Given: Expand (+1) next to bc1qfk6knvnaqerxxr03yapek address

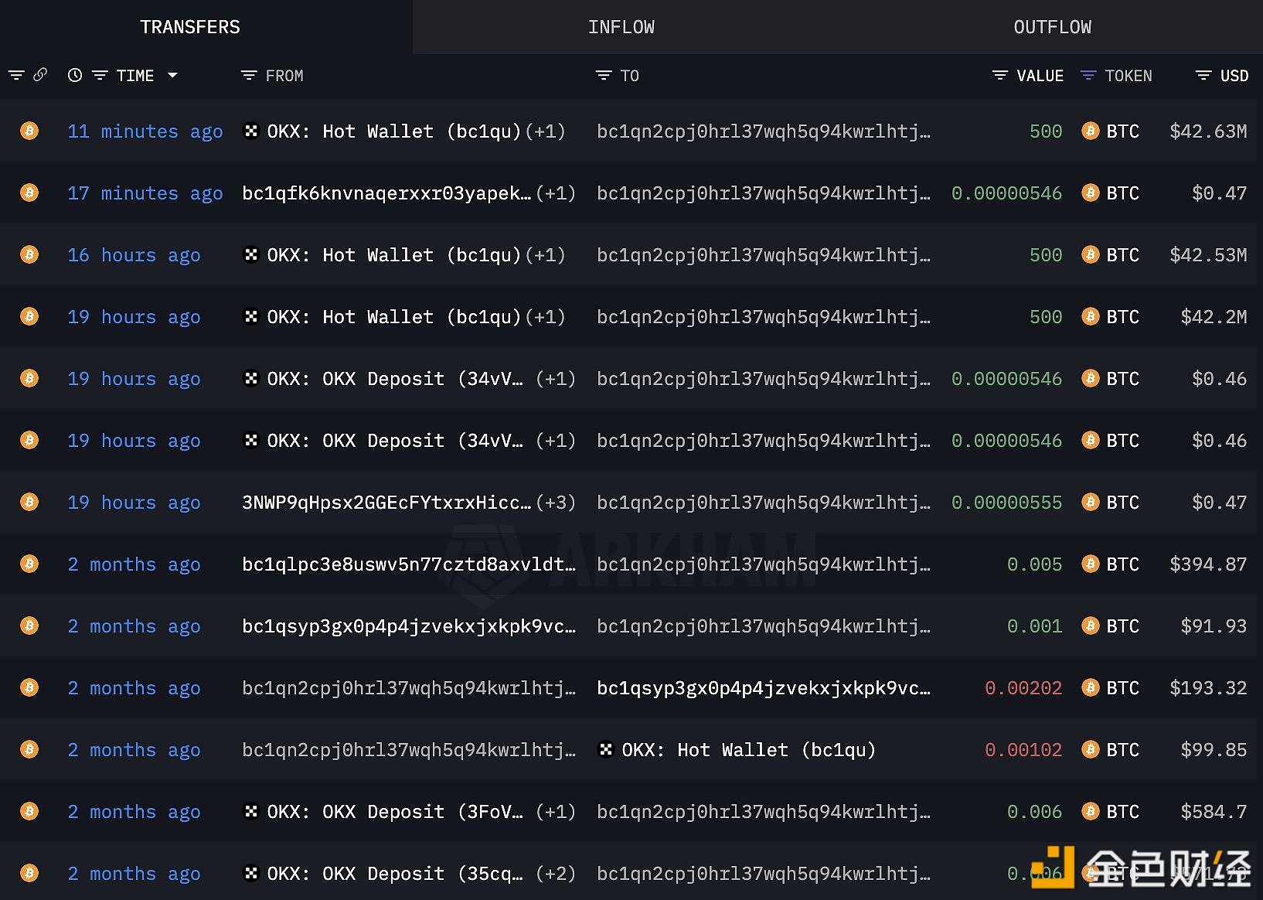Looking at the screenshot, I should [x=556, y=193].
